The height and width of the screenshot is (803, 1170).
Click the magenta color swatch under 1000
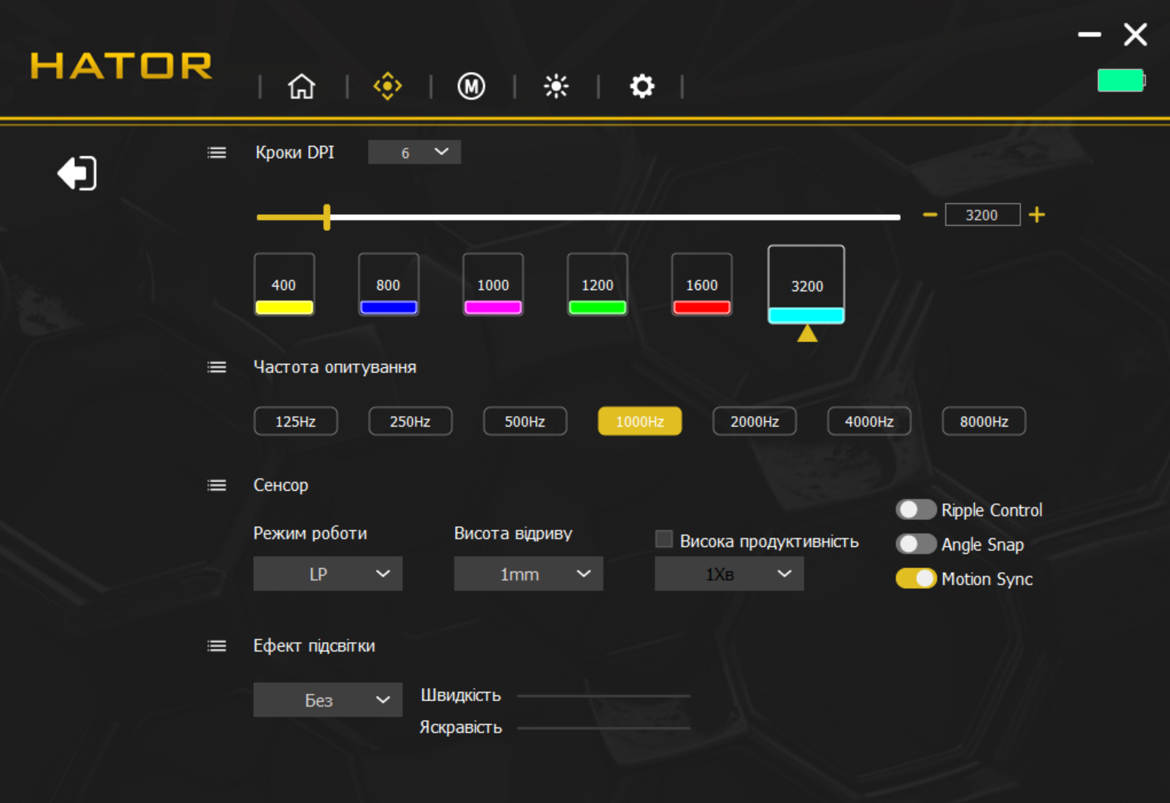click(x=493, y=307)
